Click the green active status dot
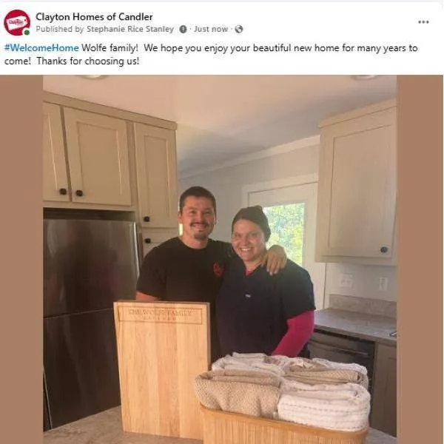Viewport: 444px width, 444px height. (x=27, y=33)
